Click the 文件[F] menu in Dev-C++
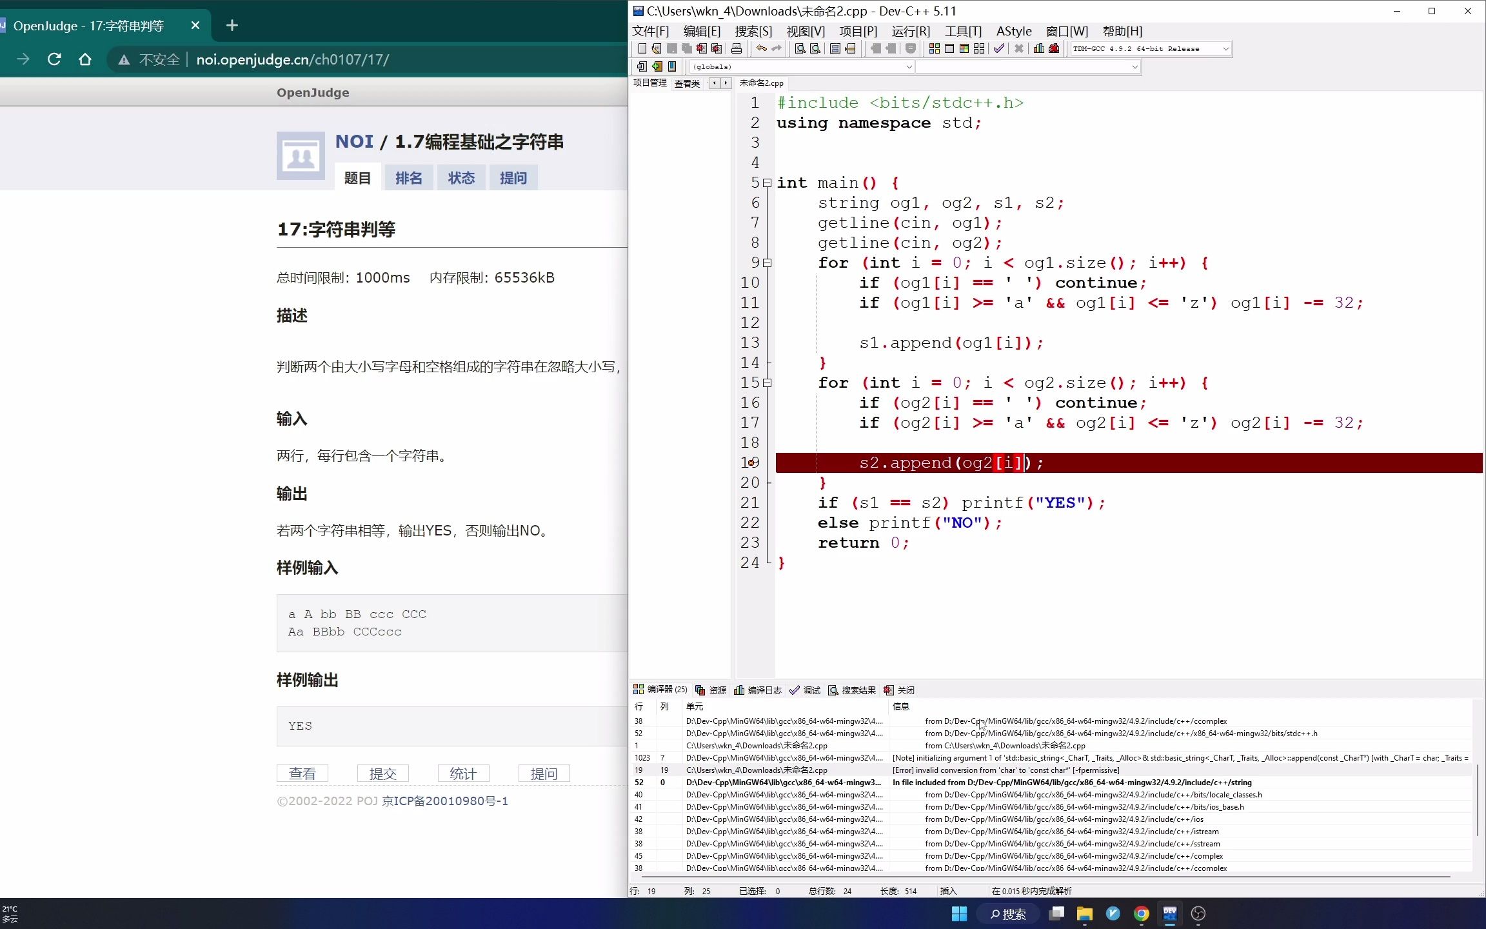The width and height of the screenshot is (1486, 929). pyautogui.click(x=651, y=30)
